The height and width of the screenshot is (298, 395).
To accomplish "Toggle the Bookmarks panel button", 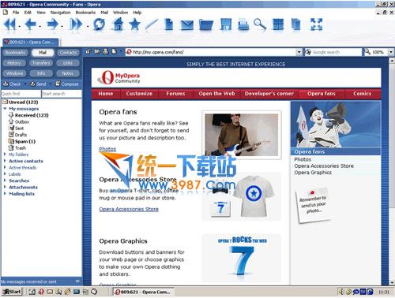I will (15, 53).
